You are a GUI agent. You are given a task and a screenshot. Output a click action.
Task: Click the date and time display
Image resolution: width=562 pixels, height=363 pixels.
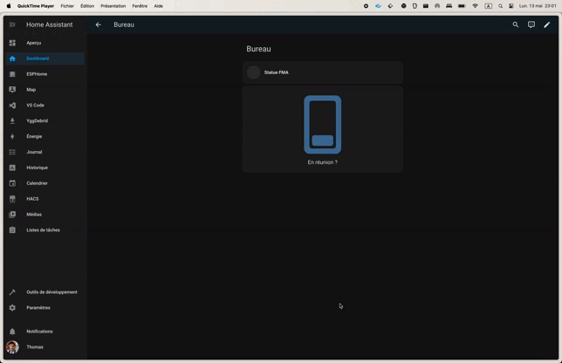(538, 6)
